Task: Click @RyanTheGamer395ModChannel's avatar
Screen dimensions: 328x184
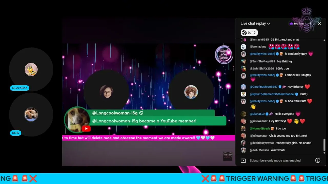Action: (x=243, y=94)
